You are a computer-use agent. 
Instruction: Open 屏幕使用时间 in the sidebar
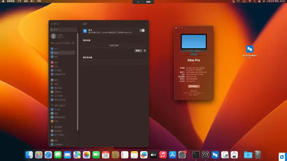[63, 74]
